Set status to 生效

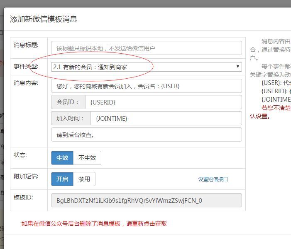pos(62,158)
